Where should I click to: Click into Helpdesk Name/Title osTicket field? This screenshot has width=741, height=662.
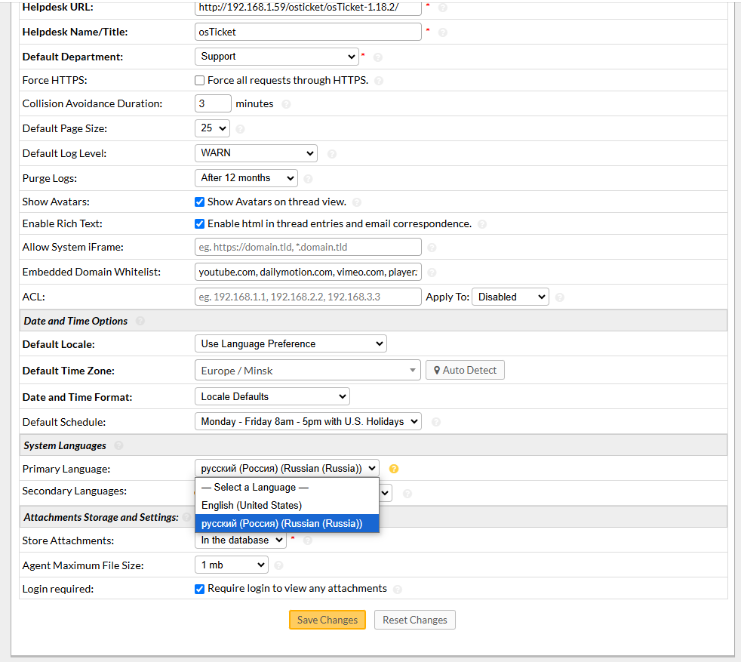tap(308, 32)
